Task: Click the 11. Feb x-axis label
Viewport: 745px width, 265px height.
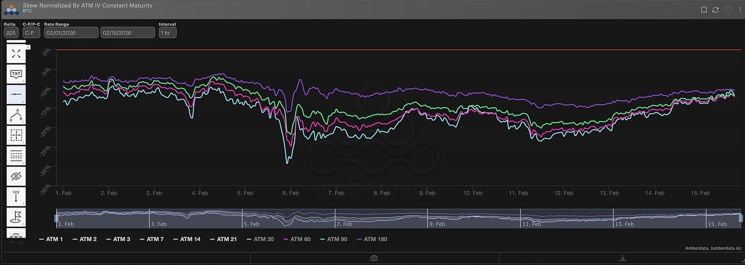Action: tap(518, 194)
